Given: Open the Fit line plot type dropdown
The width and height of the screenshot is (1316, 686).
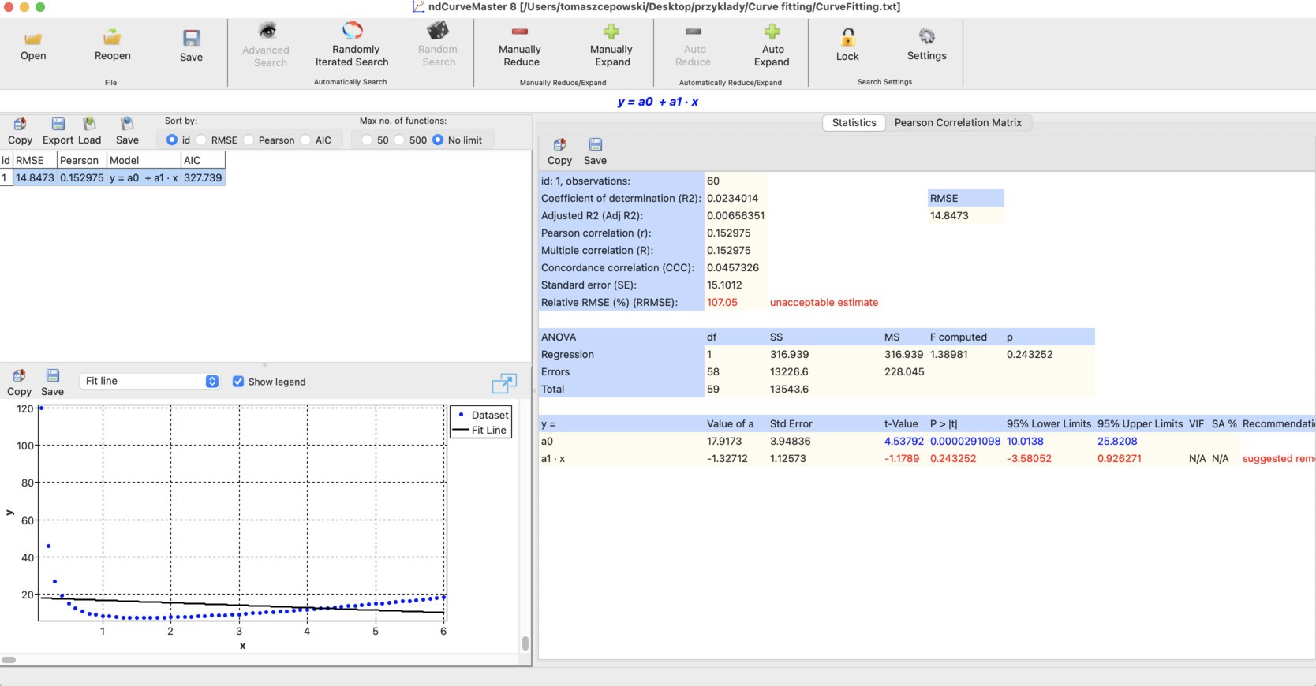Looking at the screenshot, I should pos(149,381).
